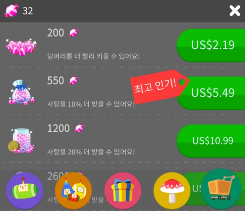Select the 550 candy pack title
The height and width of the screenshot is (211, 245).
(63, 81)
